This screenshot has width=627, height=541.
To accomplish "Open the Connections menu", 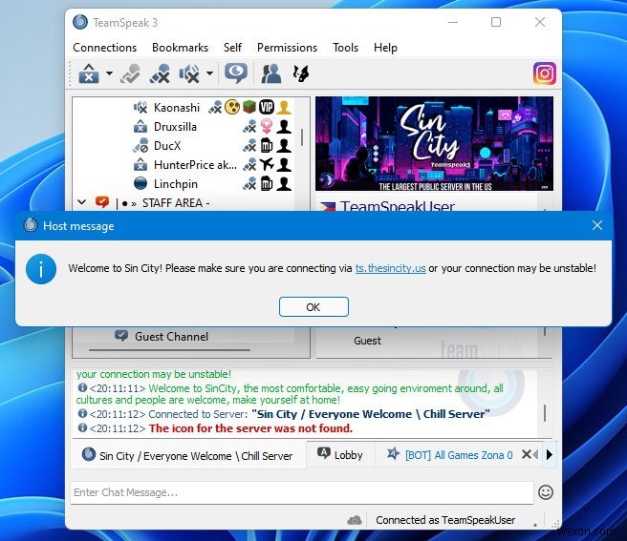I will point(105,48).
